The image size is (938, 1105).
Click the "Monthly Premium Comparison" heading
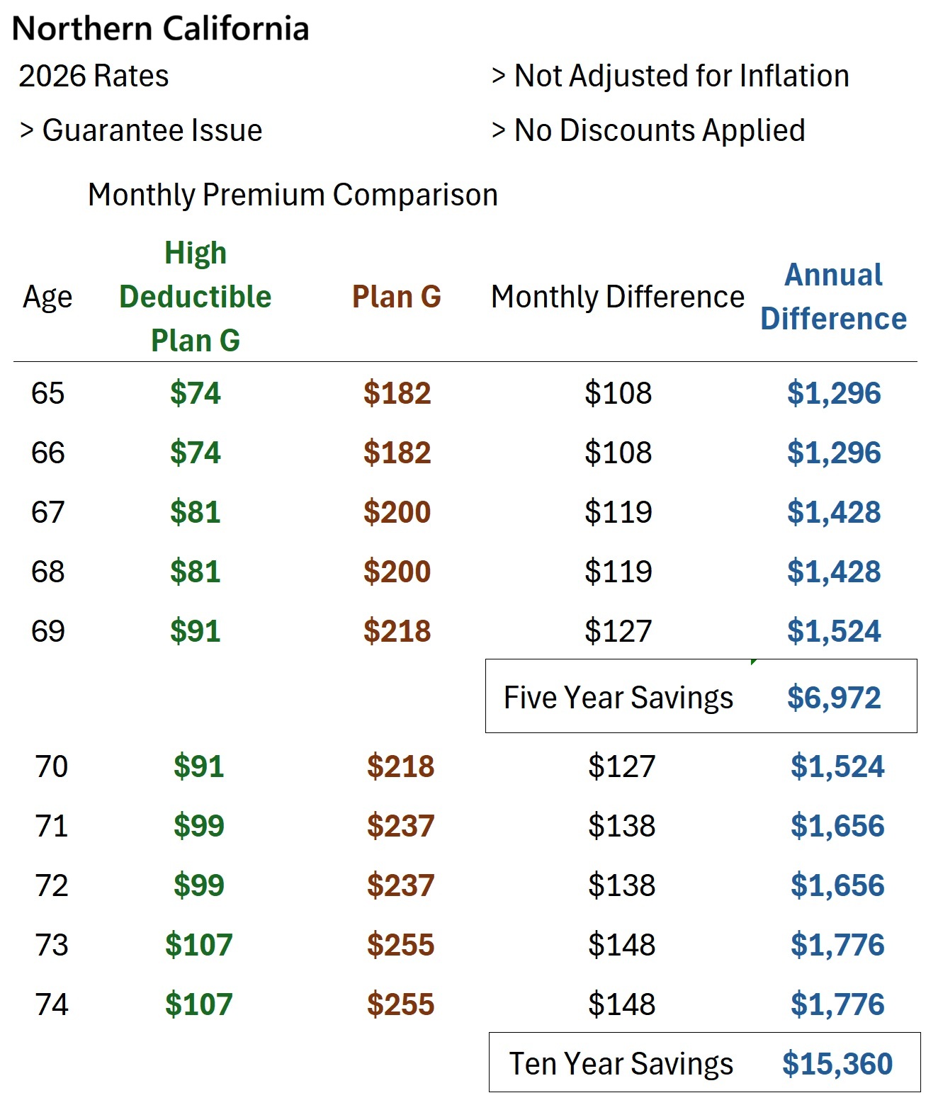coord(293,195)
